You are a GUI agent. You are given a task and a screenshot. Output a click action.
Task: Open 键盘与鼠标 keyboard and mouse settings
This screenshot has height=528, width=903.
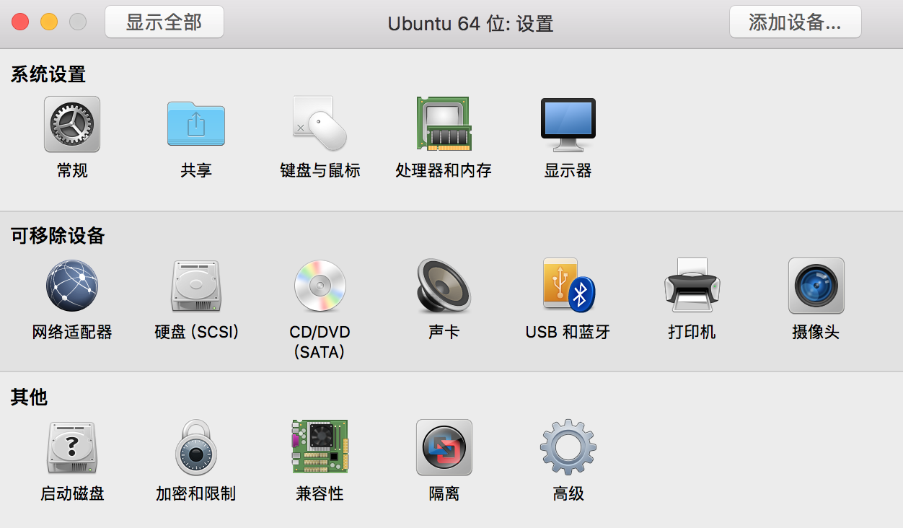[320, 124]
